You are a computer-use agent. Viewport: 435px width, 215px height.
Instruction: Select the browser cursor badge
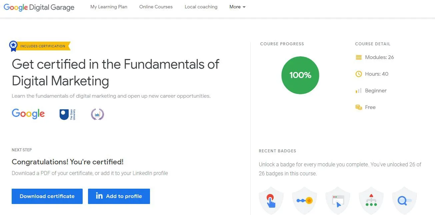tap(338, 201)
